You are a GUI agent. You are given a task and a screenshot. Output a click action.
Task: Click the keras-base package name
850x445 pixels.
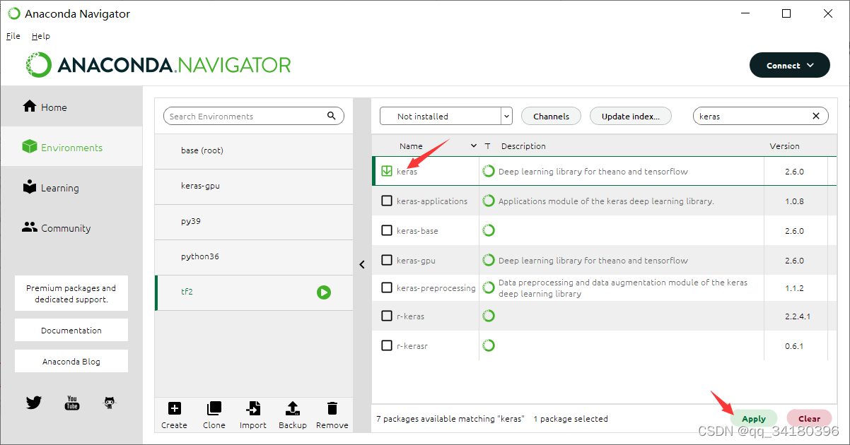pos(417,231)
